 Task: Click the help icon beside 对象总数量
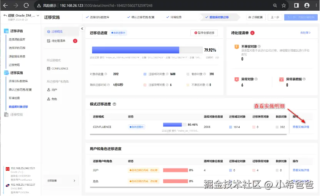click(106, 74)
